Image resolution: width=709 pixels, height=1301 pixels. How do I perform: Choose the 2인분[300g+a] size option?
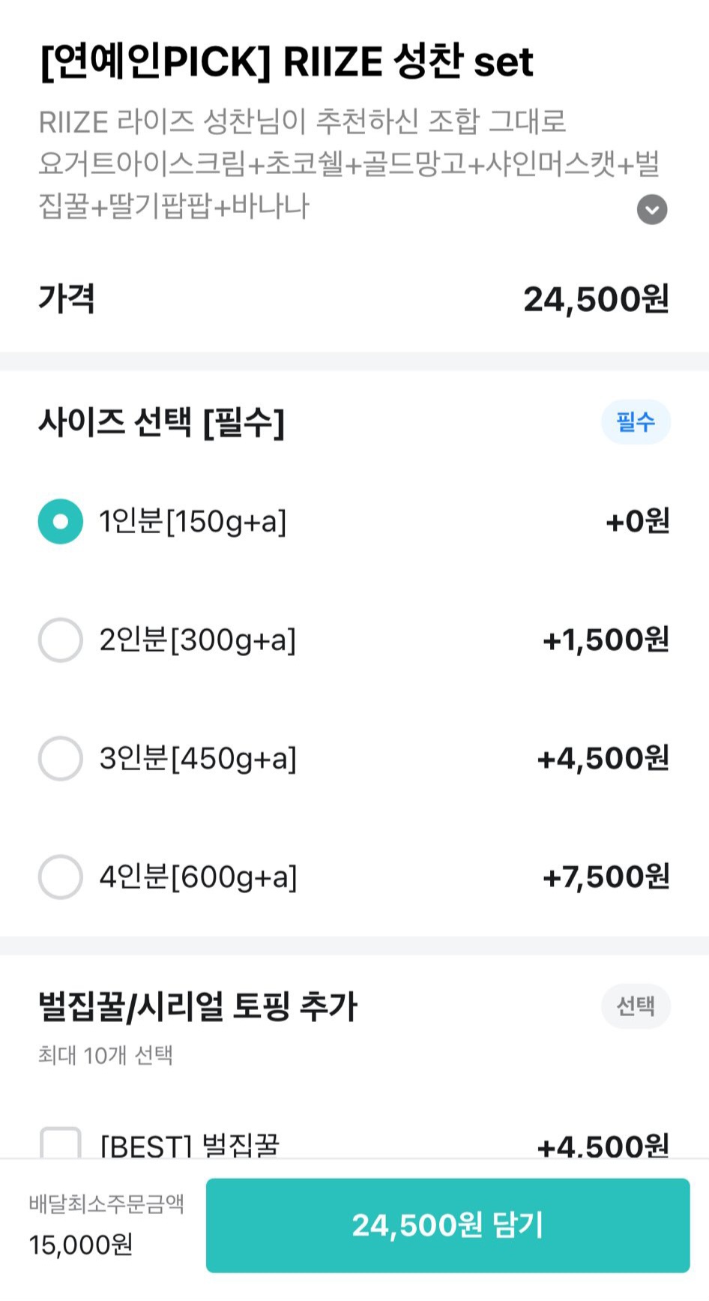61,640
